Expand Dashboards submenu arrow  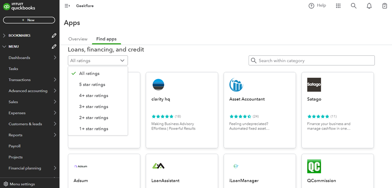pyautogui.click(x=55, y=57)
